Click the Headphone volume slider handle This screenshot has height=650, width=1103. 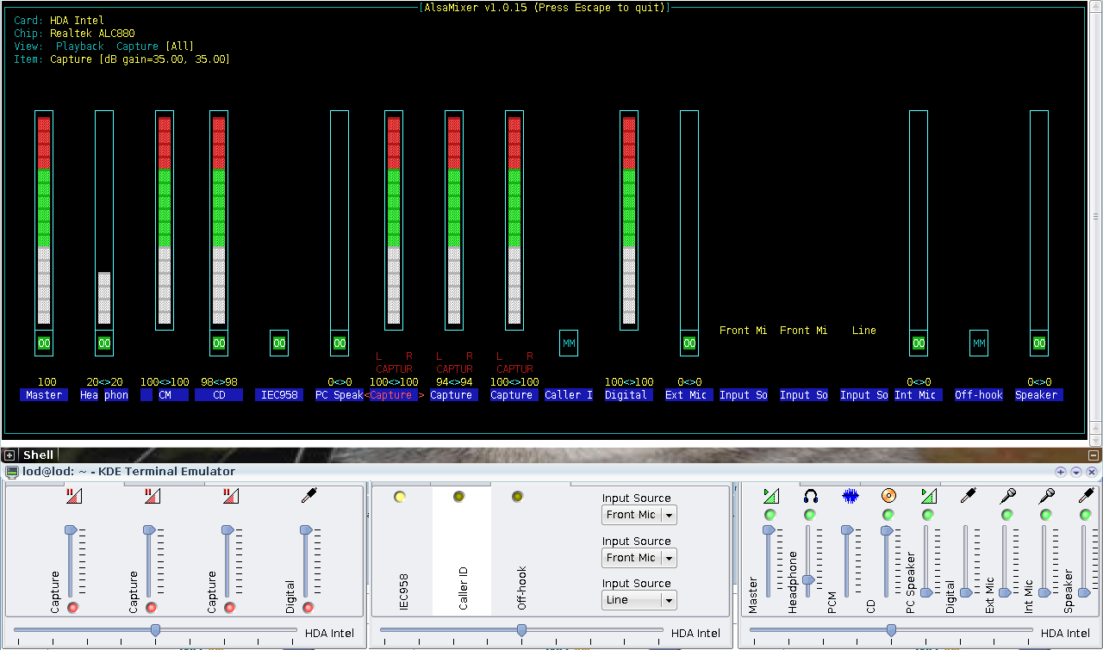808,579
